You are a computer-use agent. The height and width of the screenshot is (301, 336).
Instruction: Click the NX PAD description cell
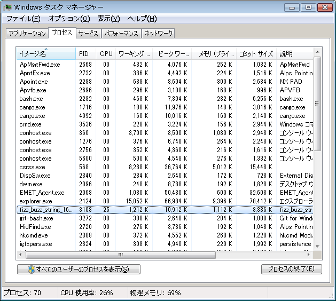point(291,82)
